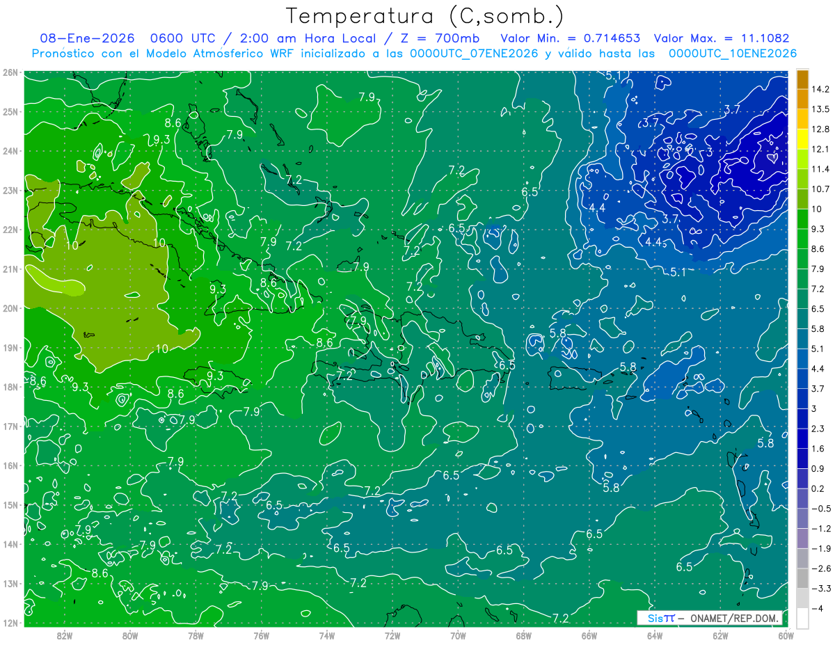
Task: Click the '0000UTC_07ENE2026' initialization time
Action: tap(474, 54)
